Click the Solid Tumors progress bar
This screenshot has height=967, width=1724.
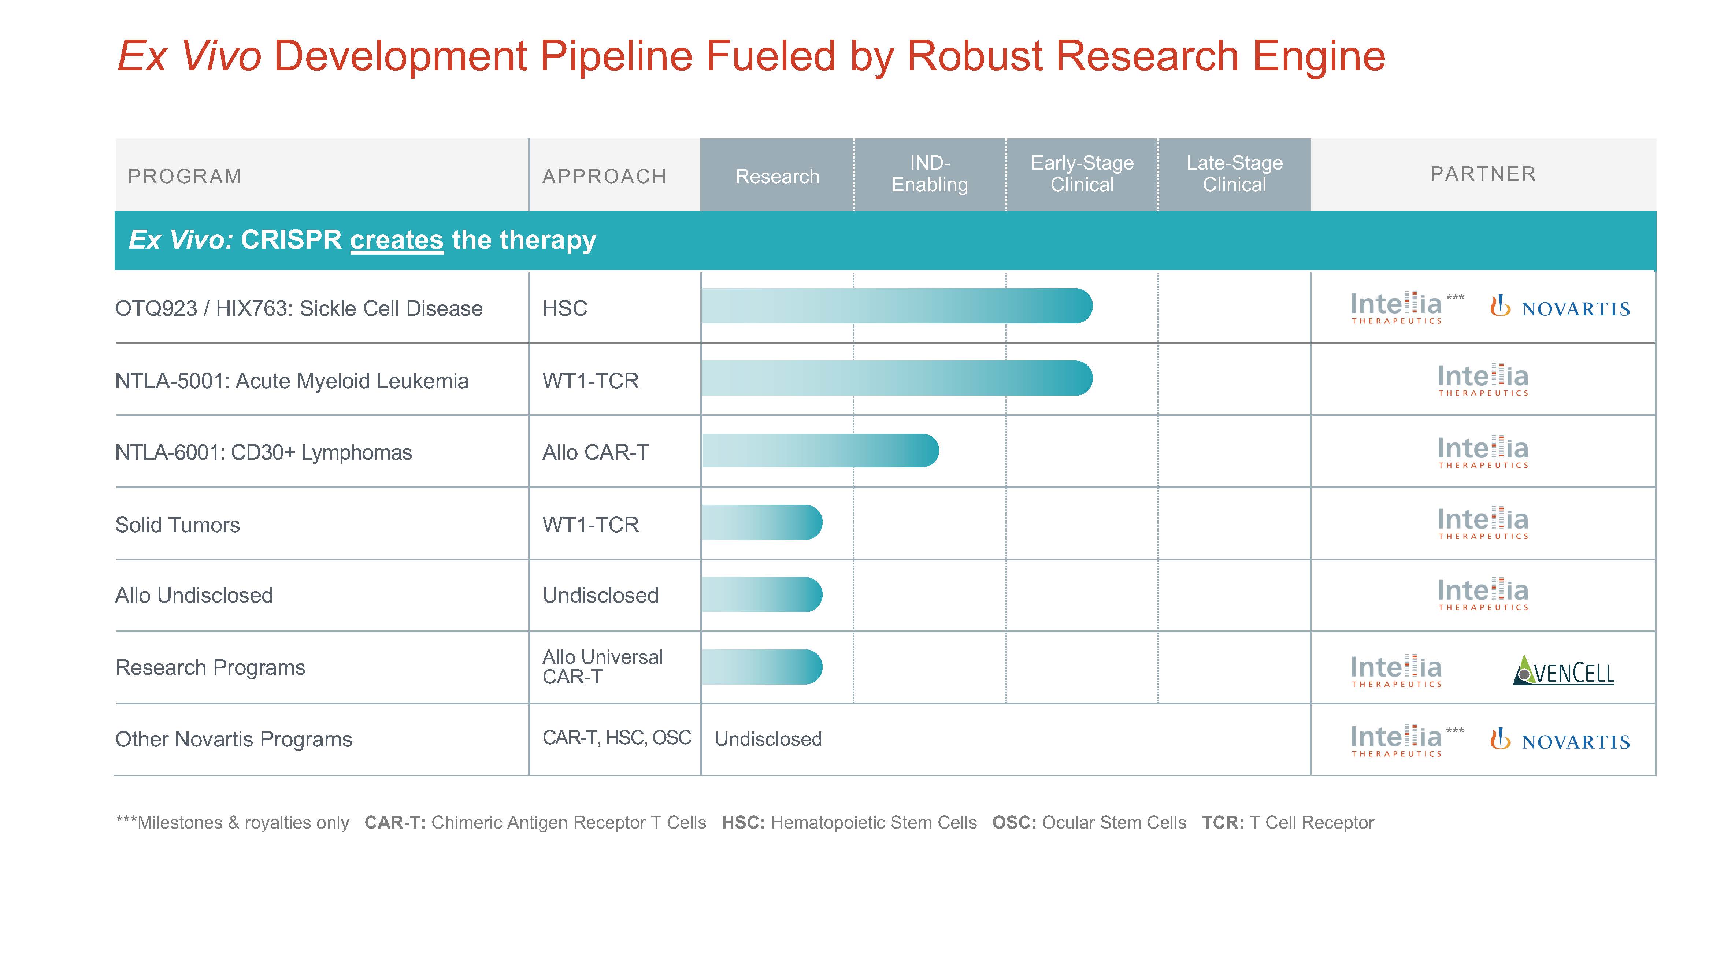pos(761,522)
